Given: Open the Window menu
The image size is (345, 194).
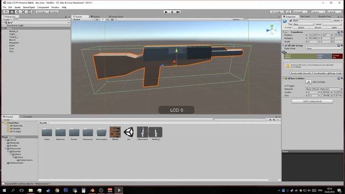Looking at the screenshot, I should [x=55, y=7].
